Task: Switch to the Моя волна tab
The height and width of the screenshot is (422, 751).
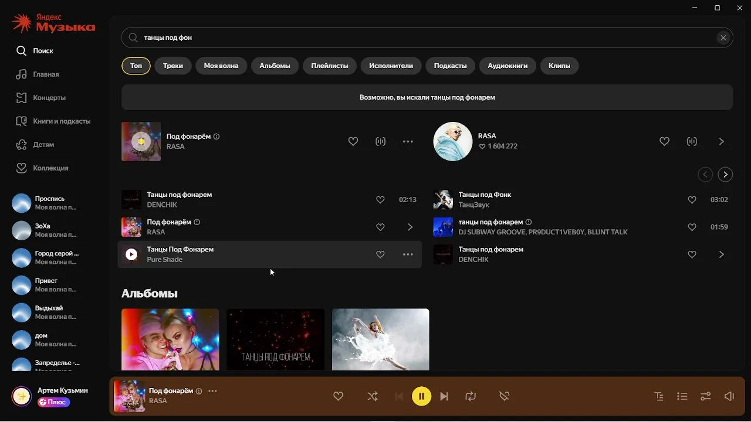Action: 221,66
